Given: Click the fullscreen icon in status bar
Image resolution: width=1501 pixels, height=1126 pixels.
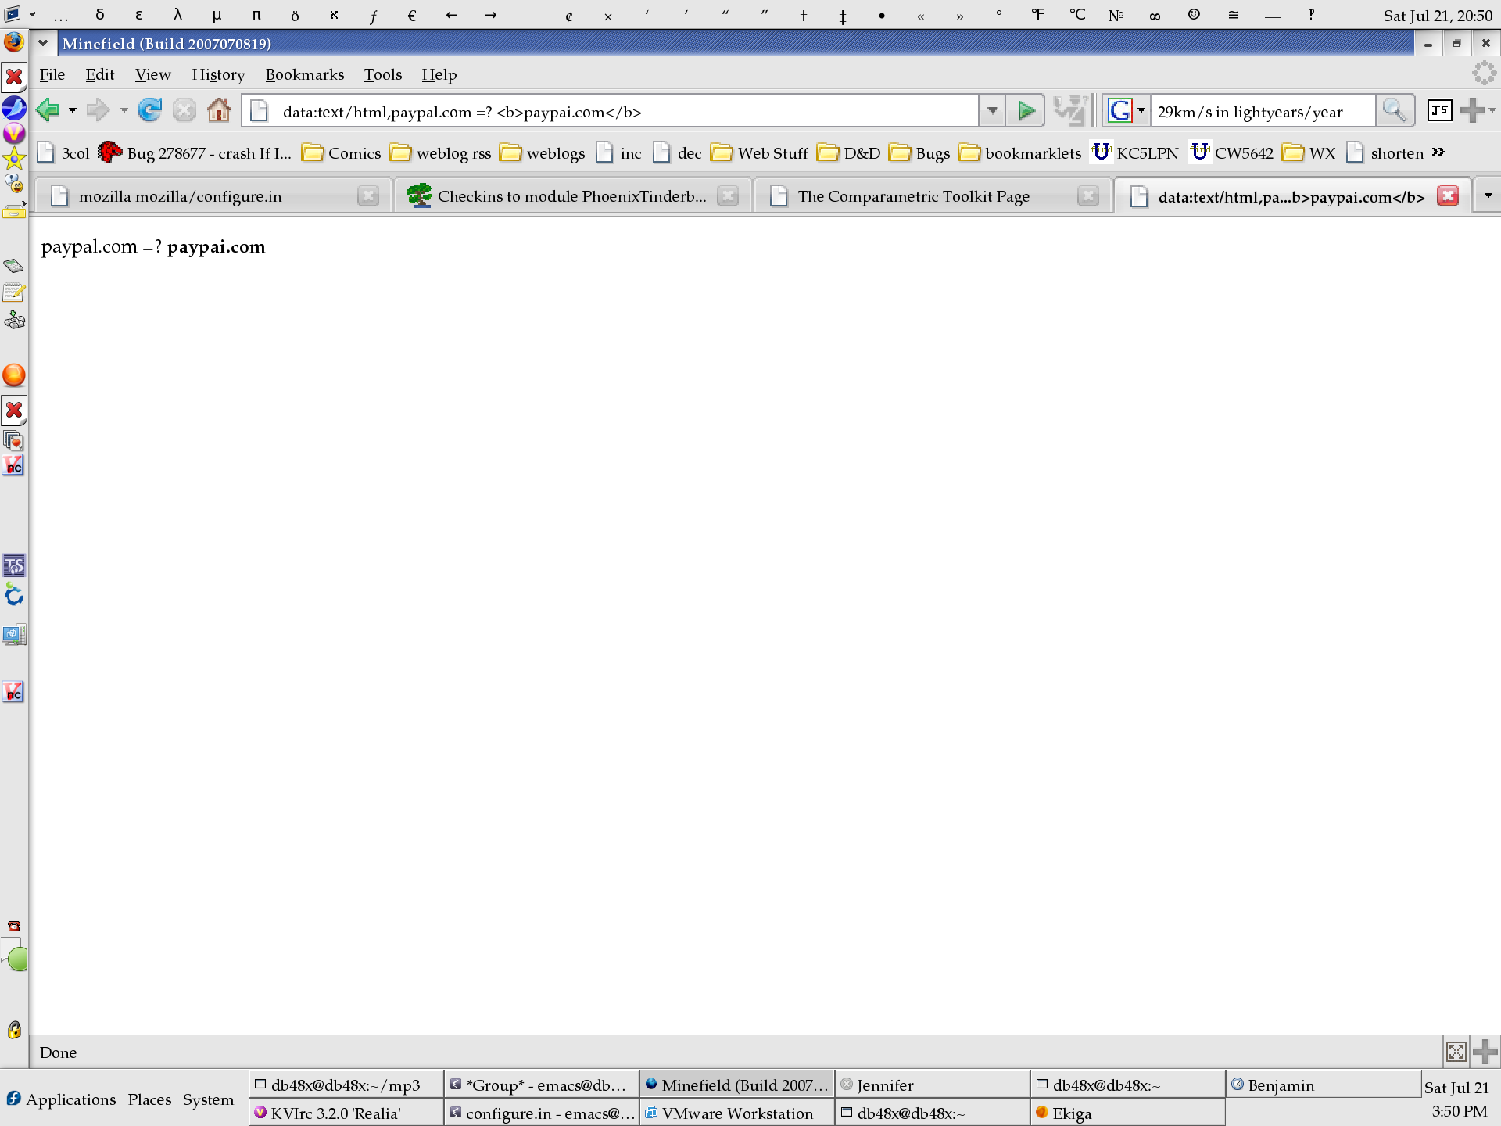Looking at the screenshot, I should (x=1456, y=1052).
